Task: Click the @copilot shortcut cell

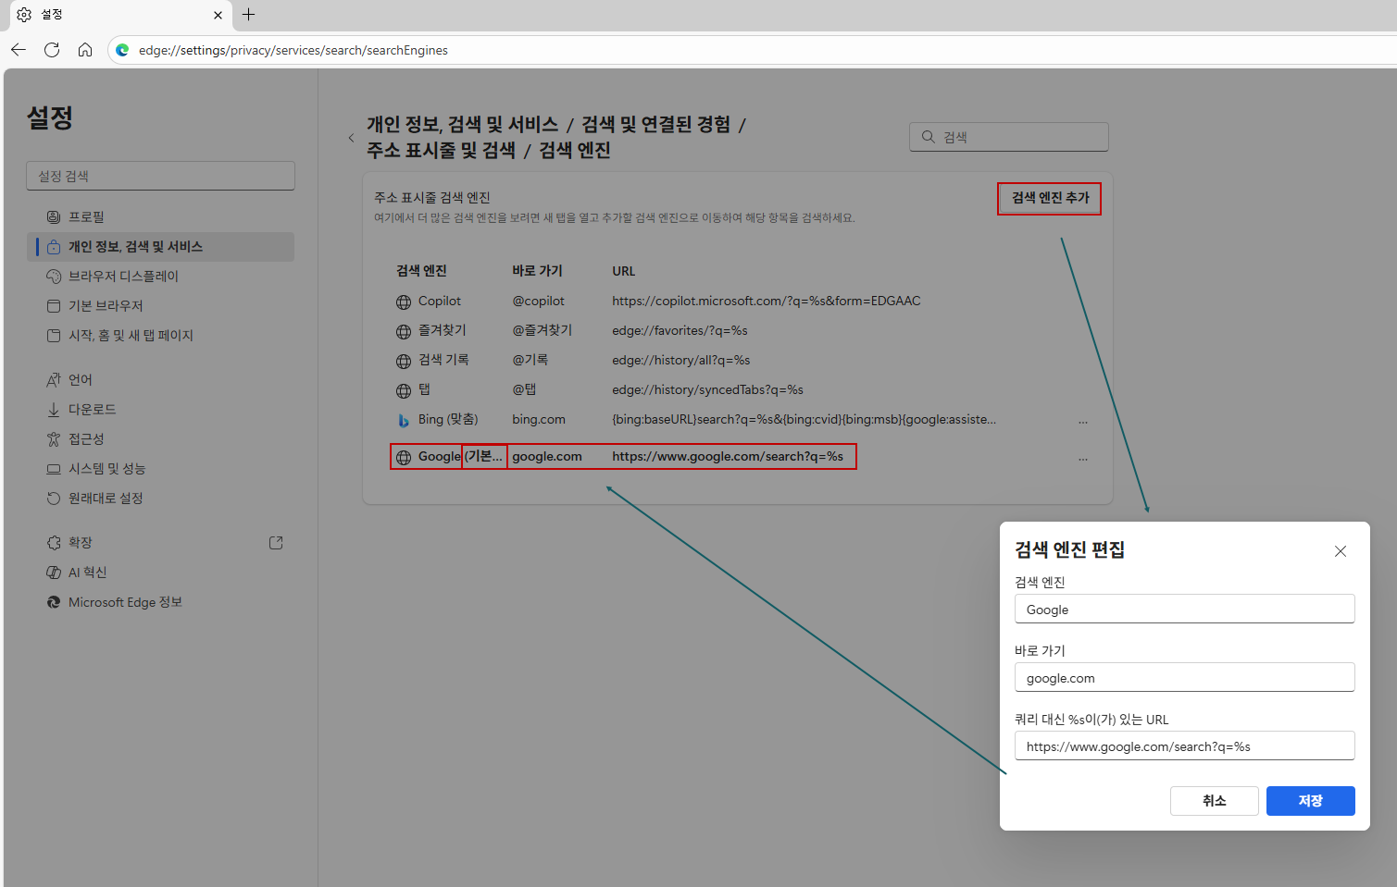Action: (x=539, y=301)
